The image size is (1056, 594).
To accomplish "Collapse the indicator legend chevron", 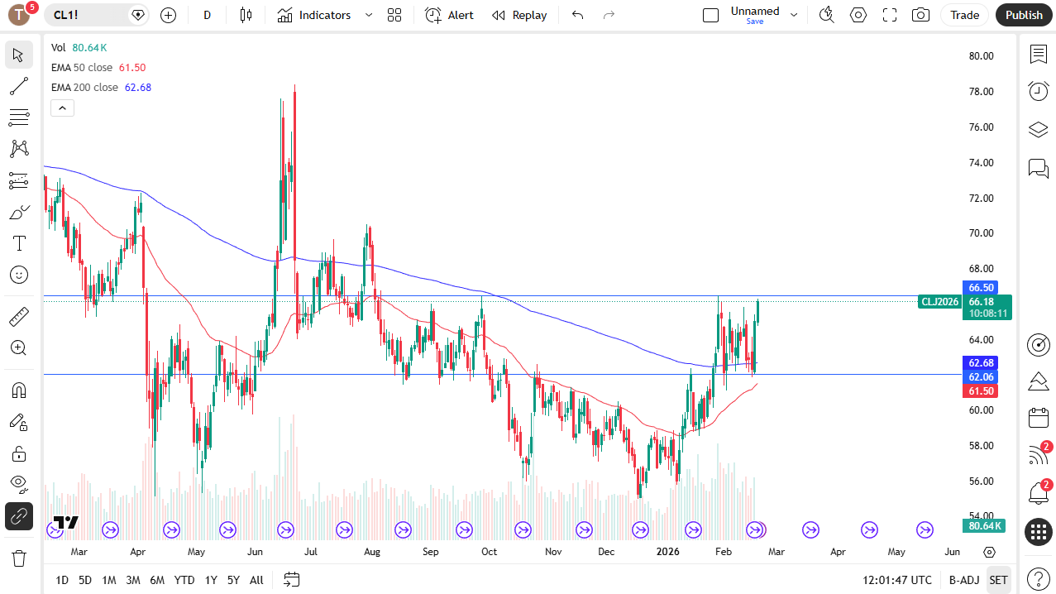I will (x=63, y=108).
